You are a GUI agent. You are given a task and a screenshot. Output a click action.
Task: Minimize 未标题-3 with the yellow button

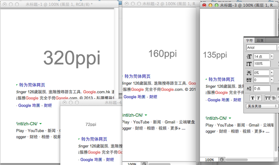click(x=210, y=5)
